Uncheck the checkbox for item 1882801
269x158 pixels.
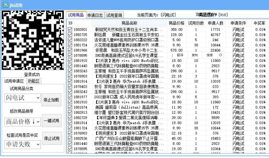70,30
